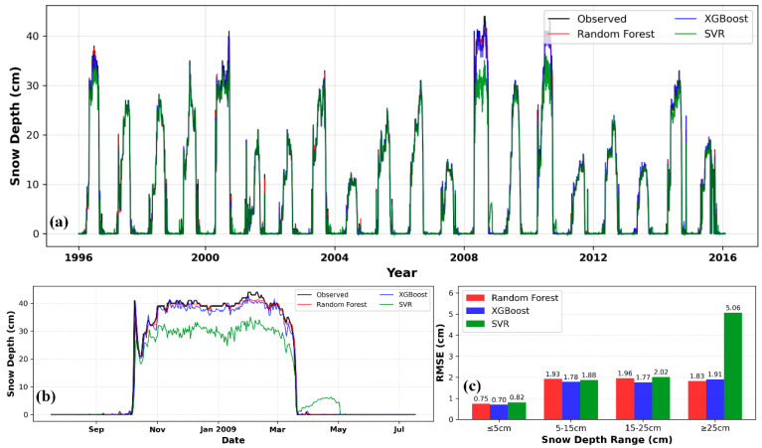Screen dimensions: 762x448
Task: Click the '0.70' bar value label
Action: [x=499, y=400]
